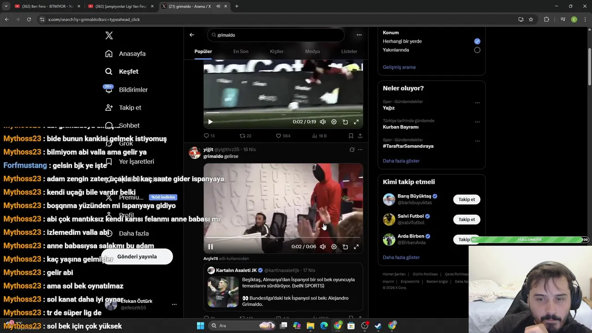Open File Explorer from the taskbar
Image resolution: width=592 pixels, height=333 pixels.
[x=310, y=326]
